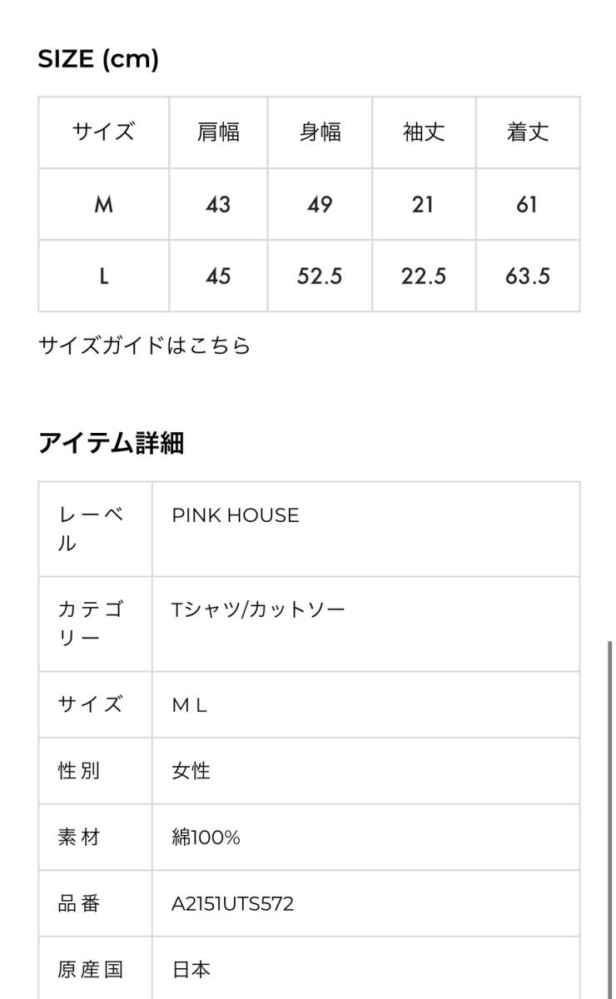616x999 pixels.
Task: Click the product number A2151UTS572
Action: 232,903
